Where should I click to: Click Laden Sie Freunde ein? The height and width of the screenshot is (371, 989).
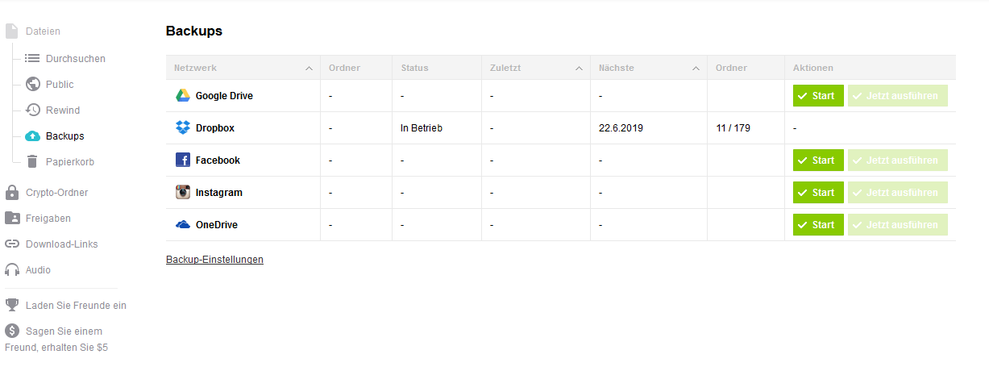tap(76, 306)
